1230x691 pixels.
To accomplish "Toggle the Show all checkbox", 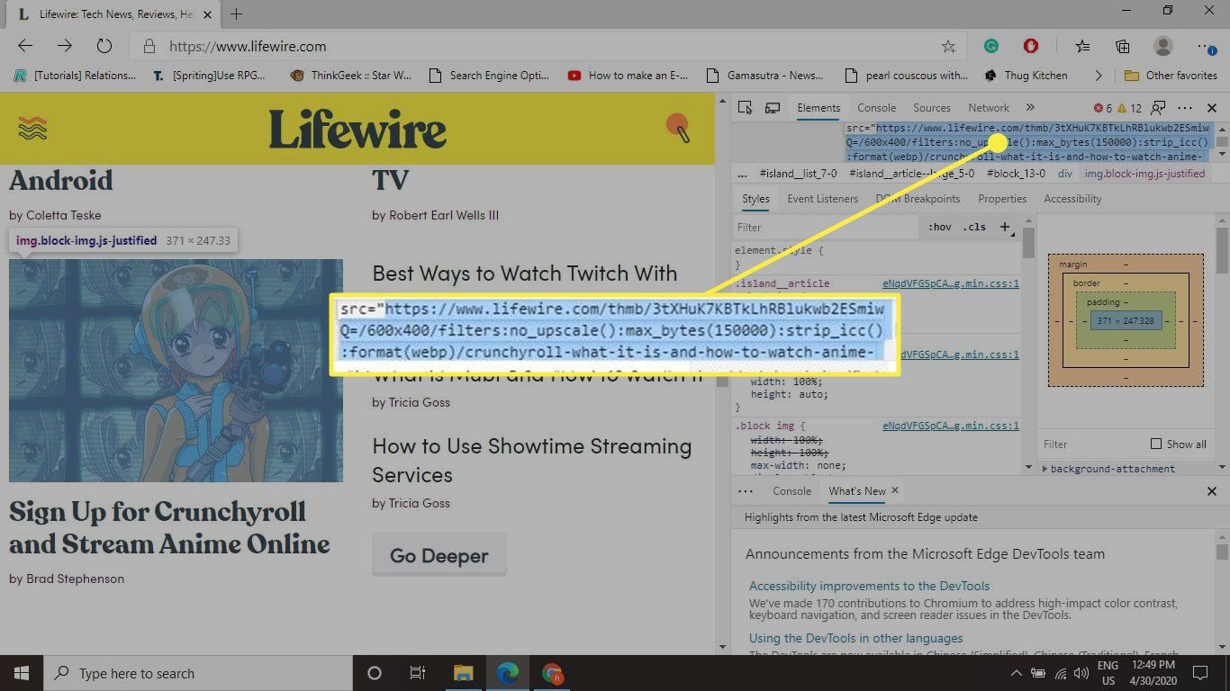I will tap(1156, 444).
